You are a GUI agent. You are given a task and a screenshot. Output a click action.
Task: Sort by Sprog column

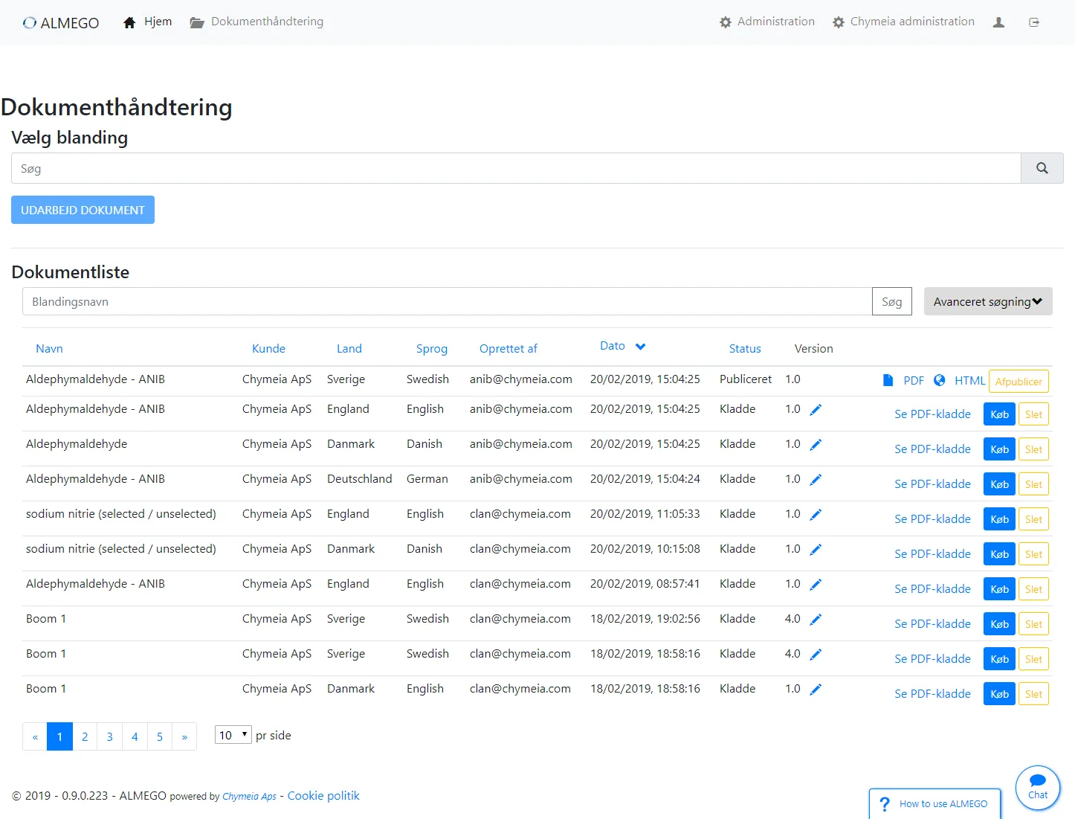[432, 348]
